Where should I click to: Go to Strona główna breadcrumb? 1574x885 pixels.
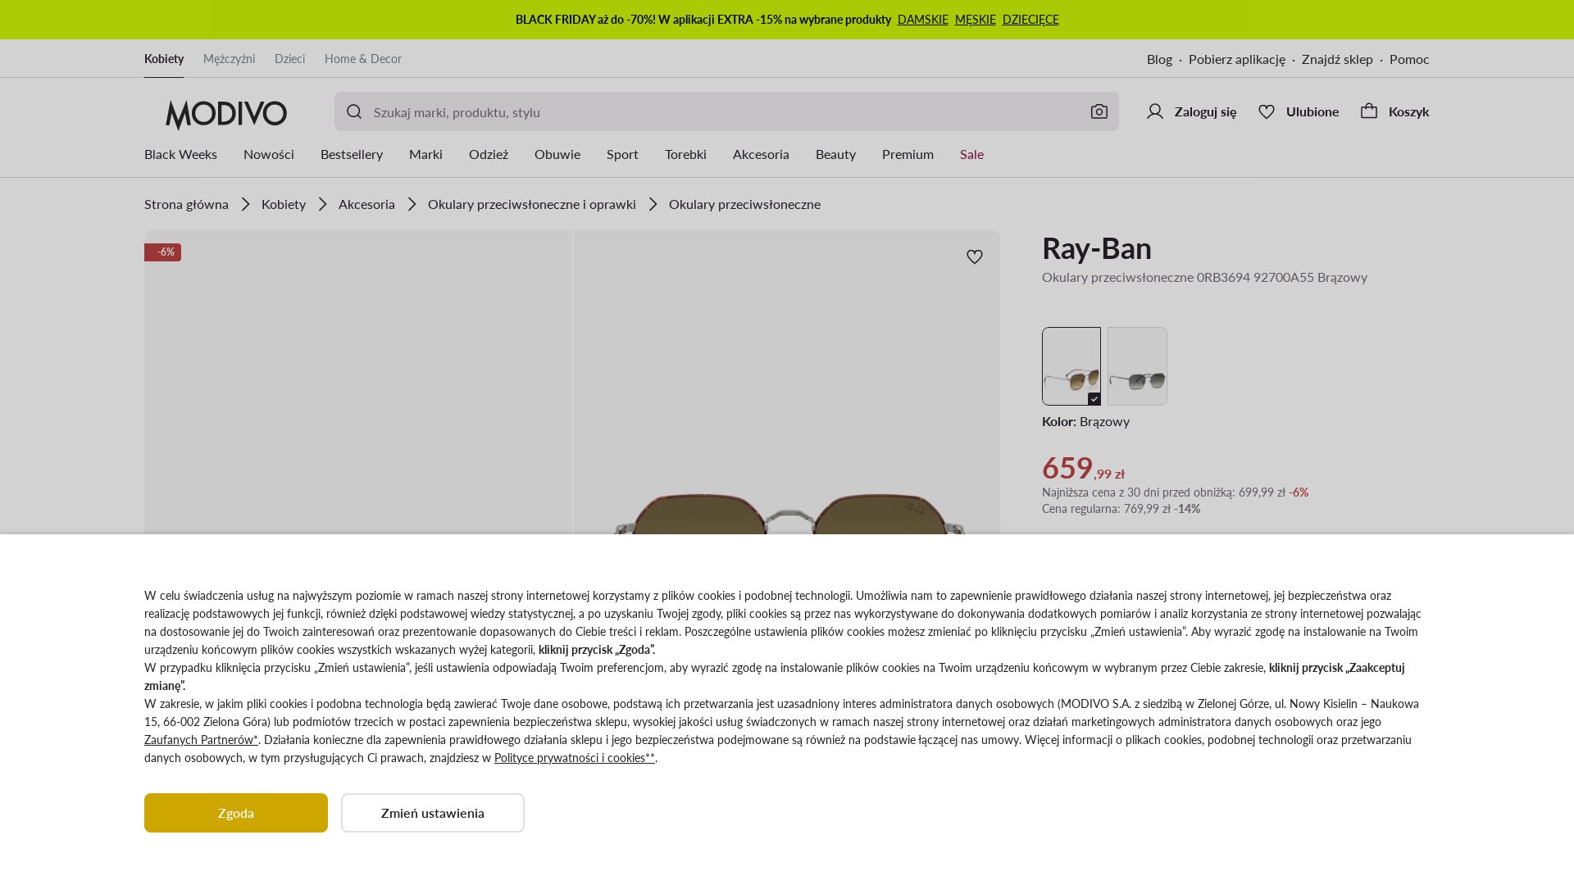[x=186, y=204]
